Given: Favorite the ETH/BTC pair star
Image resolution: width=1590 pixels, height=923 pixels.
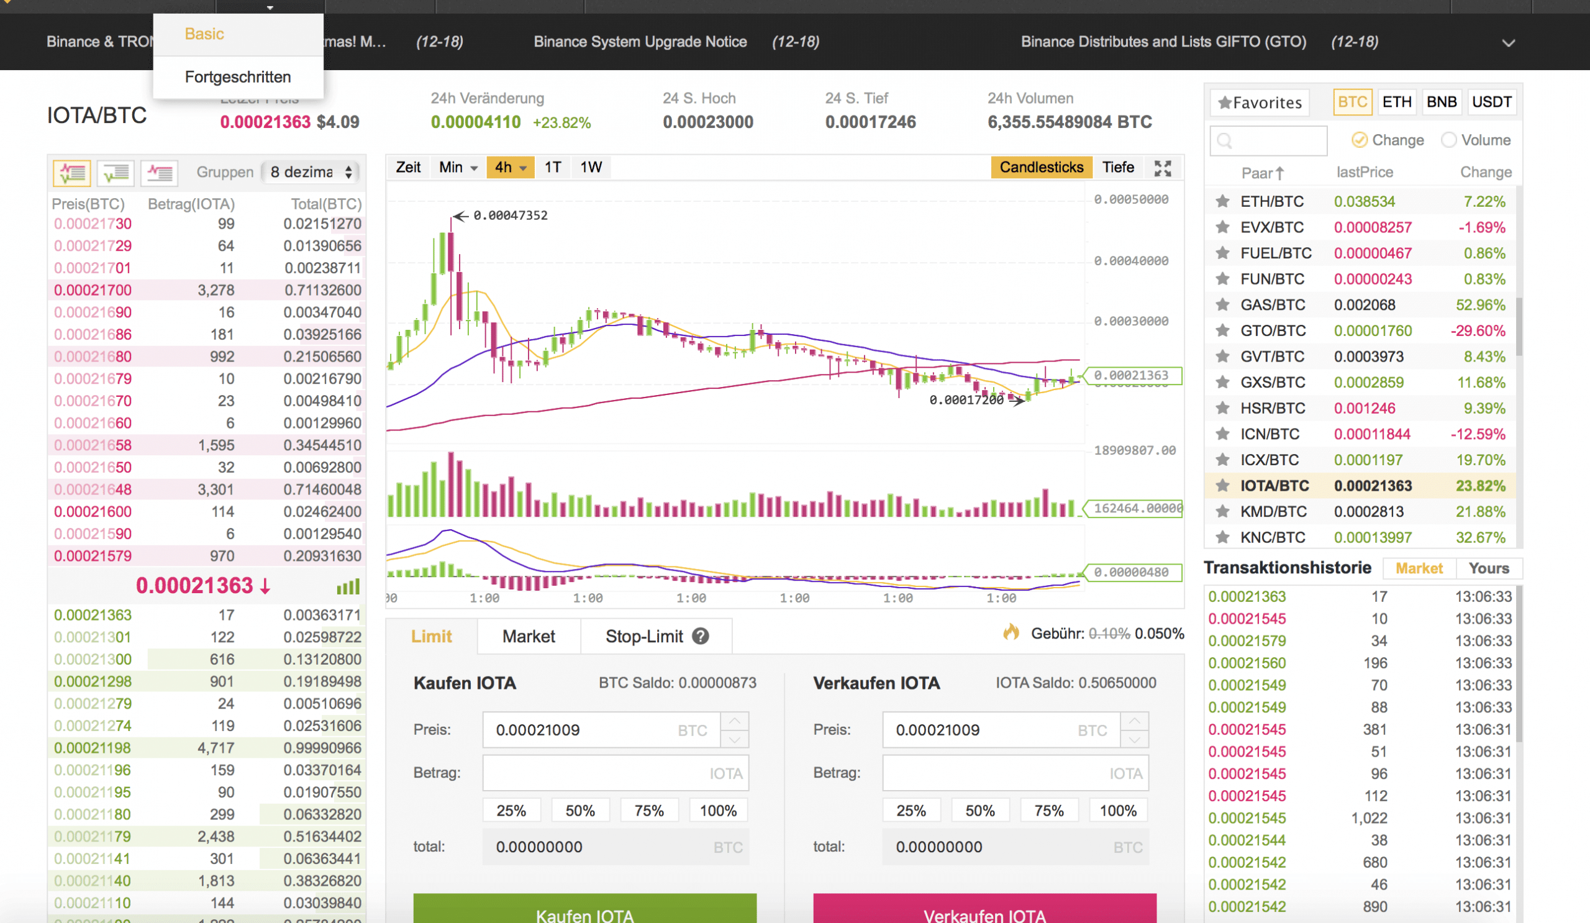Looking at the screenshot, I should [1222, 201].
